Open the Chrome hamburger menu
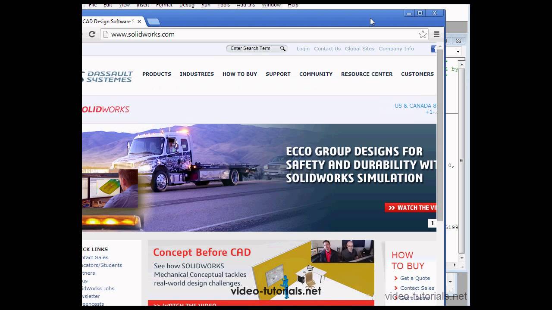This screenshot has height=310, width=552. pyautogui.click(x=436, y=34)
